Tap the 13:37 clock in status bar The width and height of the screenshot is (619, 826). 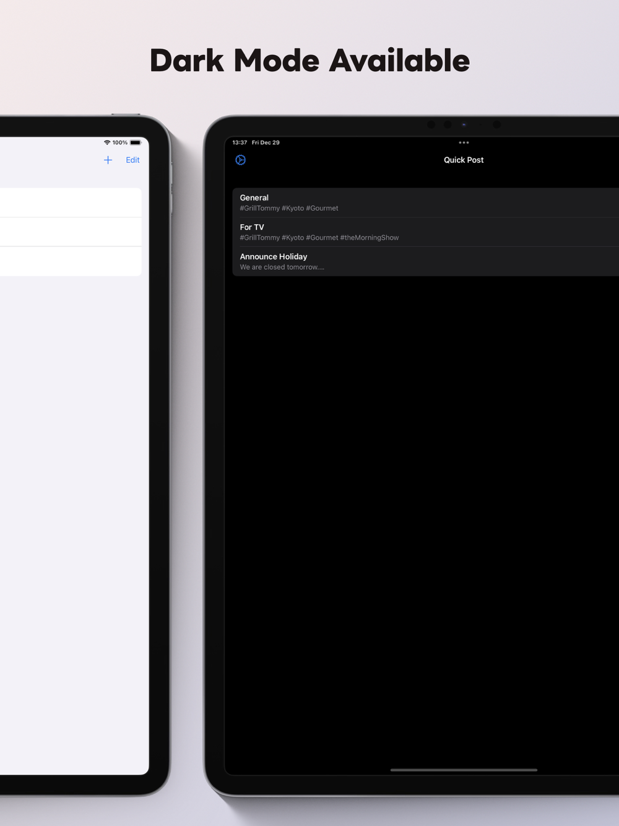[x=240, y=142]
